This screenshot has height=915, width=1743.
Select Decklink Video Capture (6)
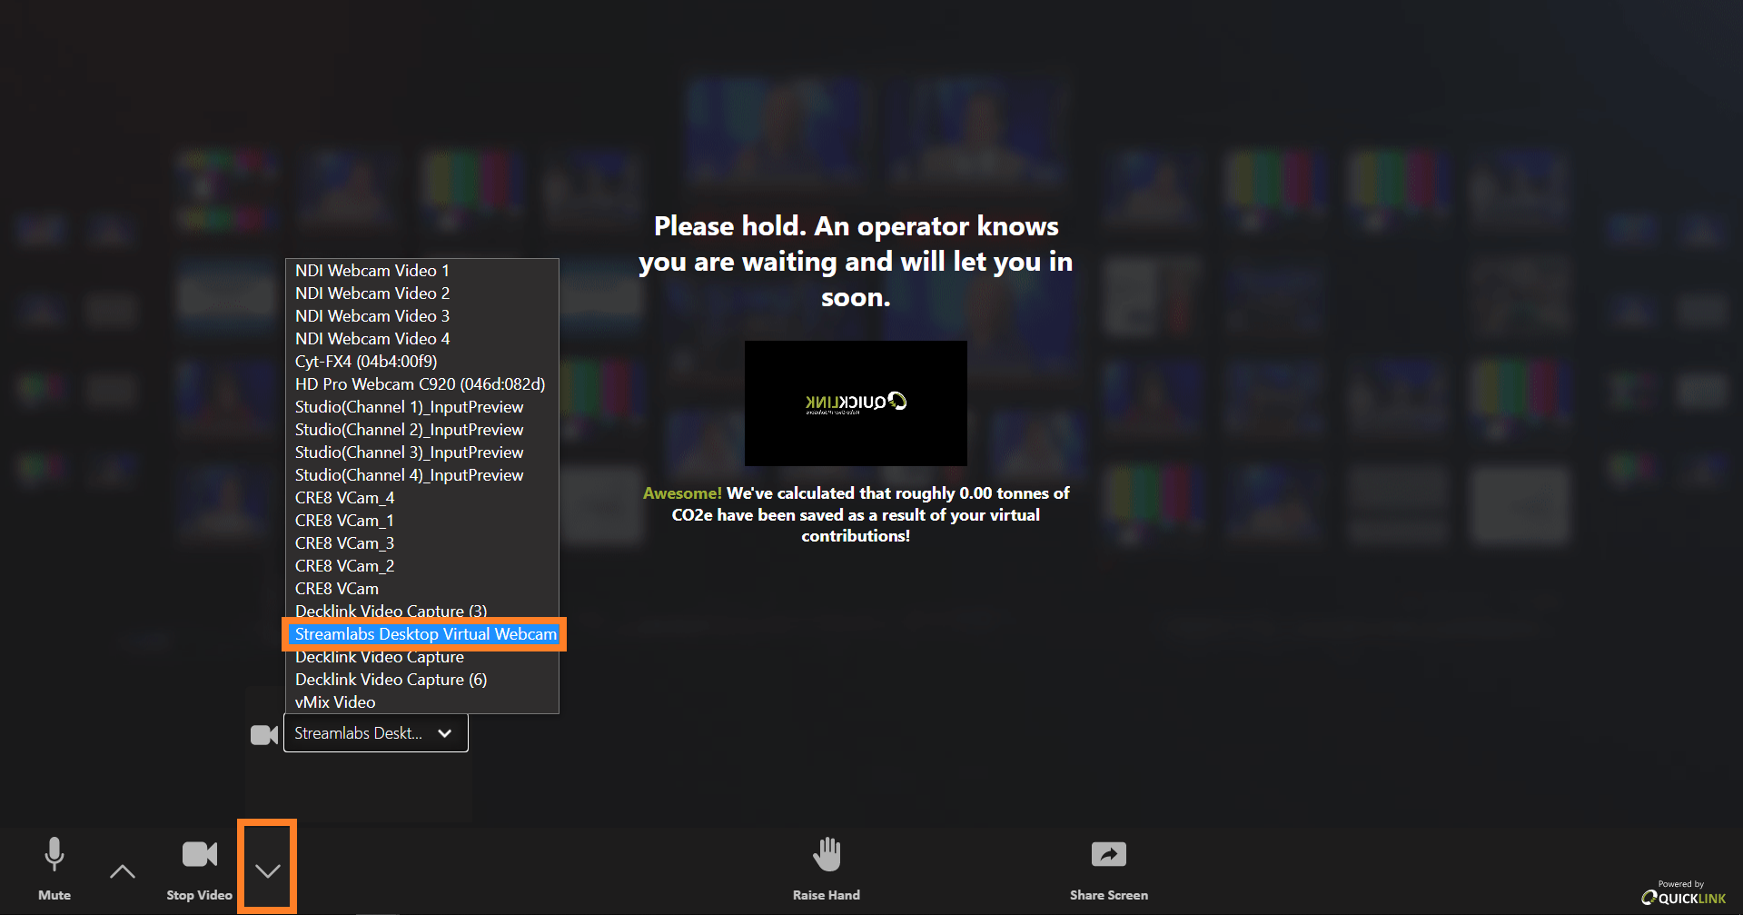click(422, 680)
